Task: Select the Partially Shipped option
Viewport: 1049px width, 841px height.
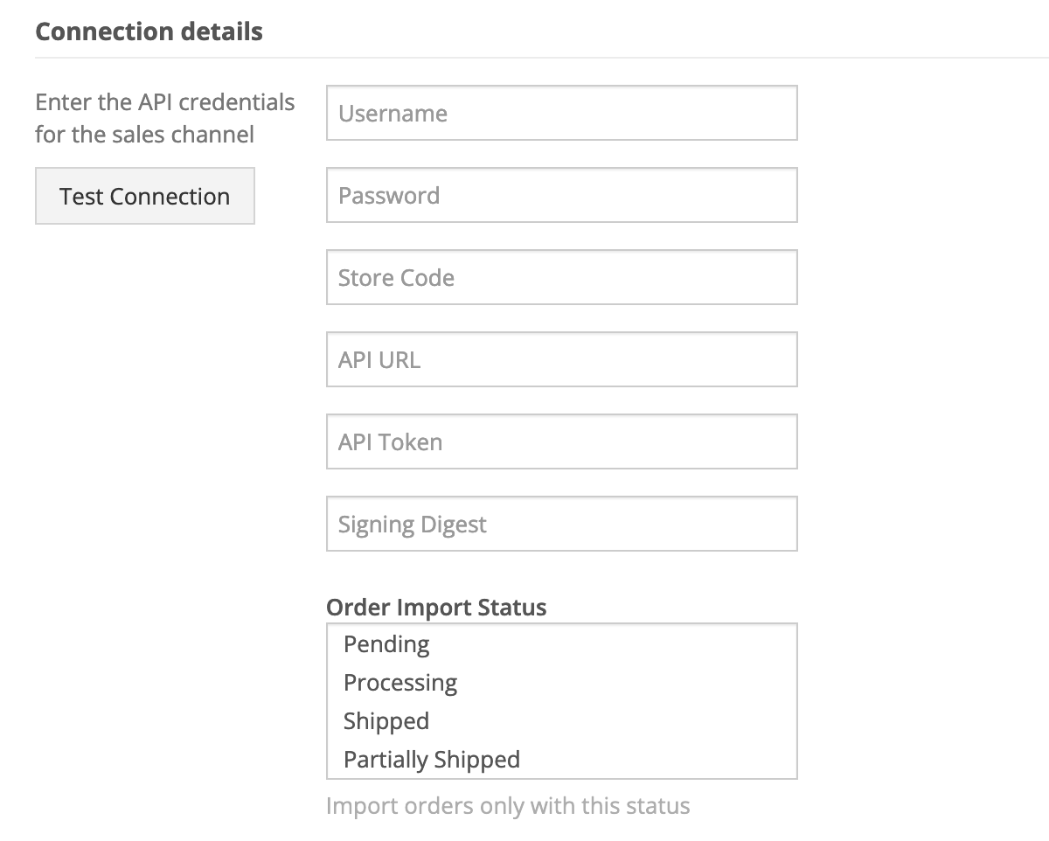Action: click(432, 760)
